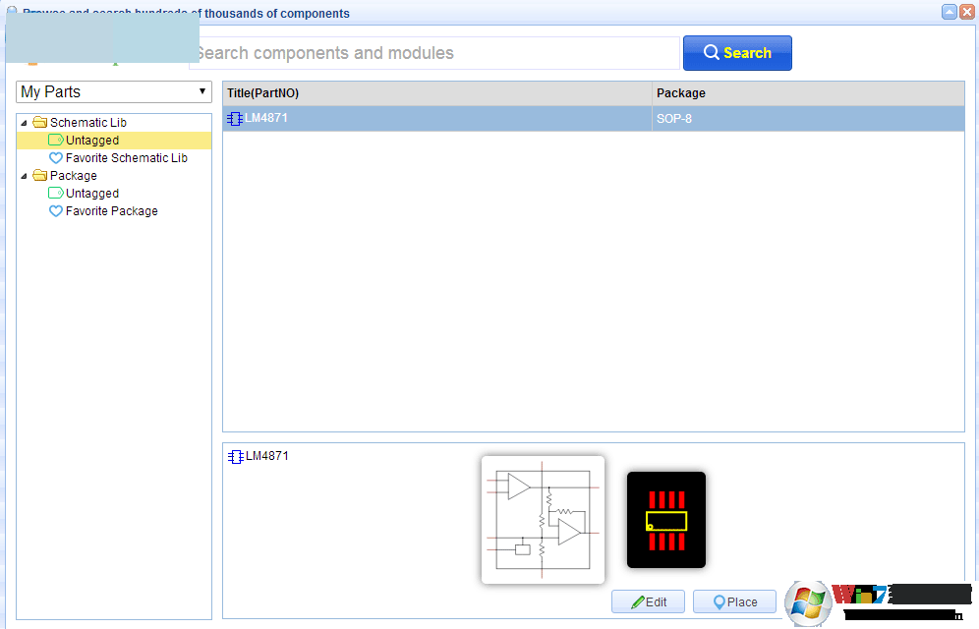979x629 pixels.
Task: Select Untagged under Schematic Lib
Action: click(x=92, y=141)
